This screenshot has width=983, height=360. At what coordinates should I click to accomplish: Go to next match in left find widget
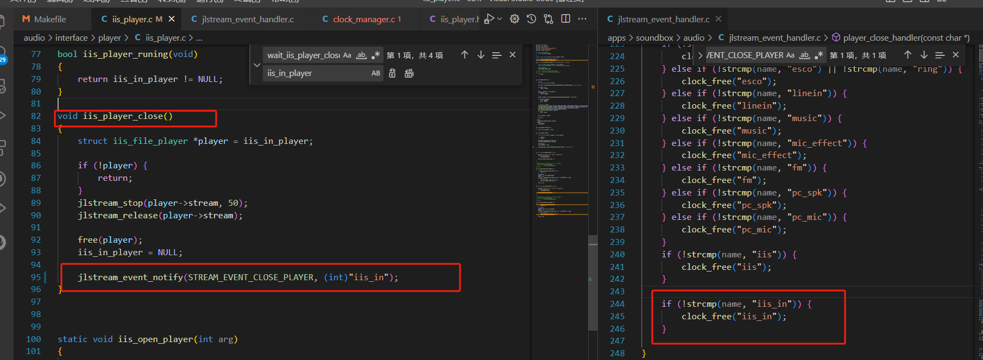point(481,55)
